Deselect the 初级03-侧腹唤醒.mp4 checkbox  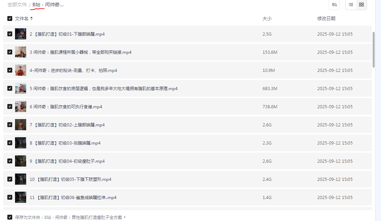pyautogui.click(x=10, y=143)
